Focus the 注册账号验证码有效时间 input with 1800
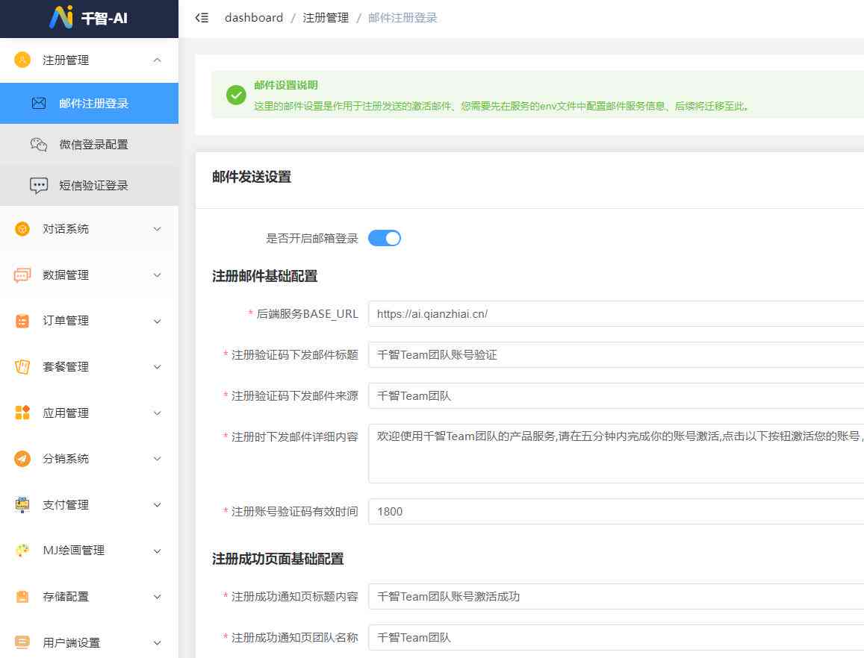 [616, 512]
